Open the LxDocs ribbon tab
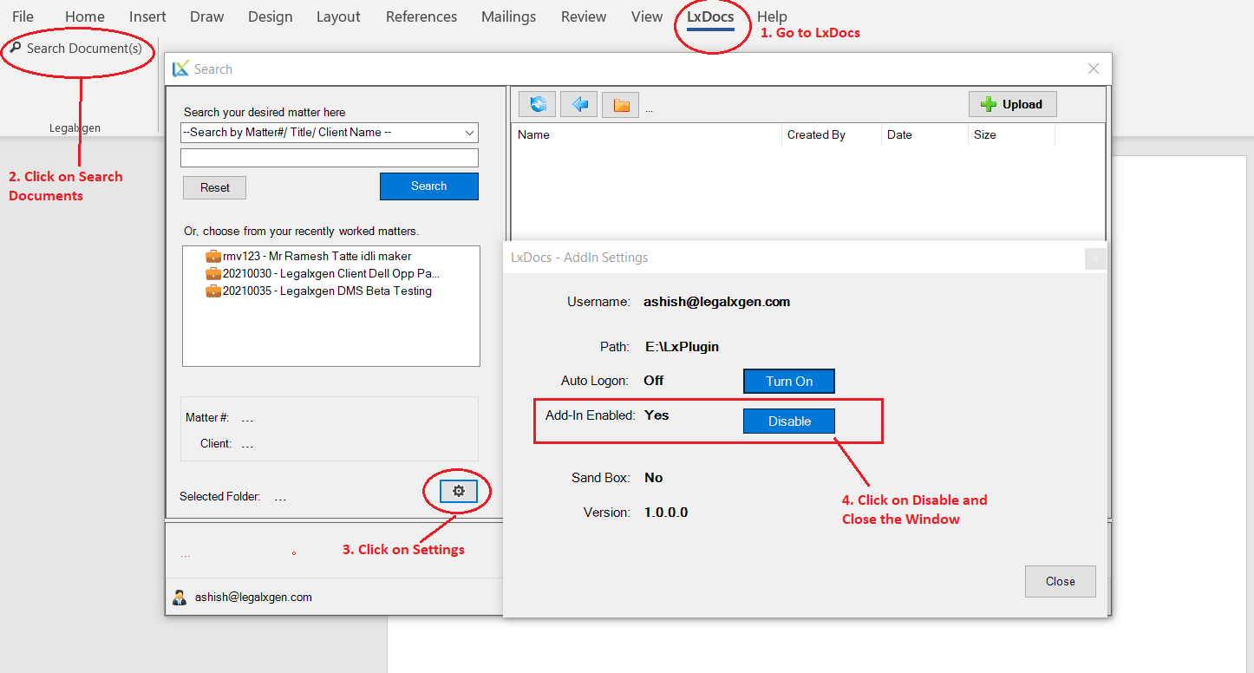This screenshot has height=673, width=1254. pos(709,16)
